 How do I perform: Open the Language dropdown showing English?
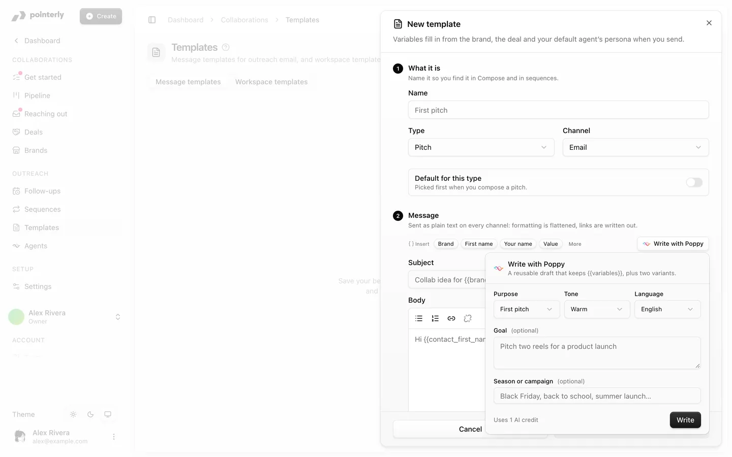pyautogui.click(x=667, y=309)
